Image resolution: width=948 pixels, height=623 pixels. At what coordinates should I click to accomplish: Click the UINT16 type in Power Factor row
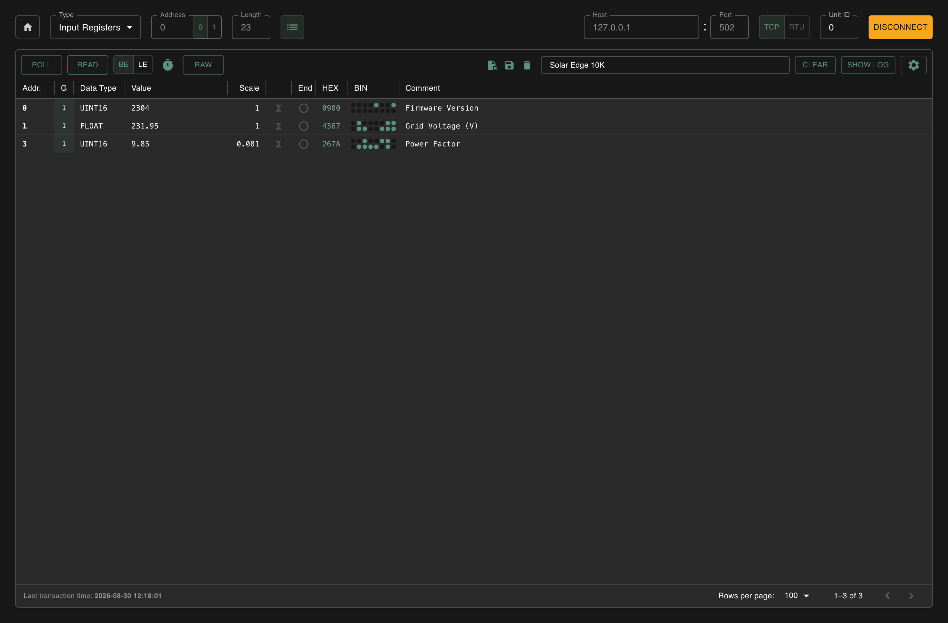point(94,144)
